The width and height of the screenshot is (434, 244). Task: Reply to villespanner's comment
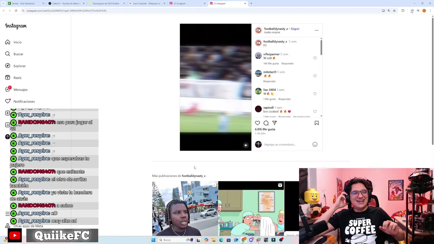(288, 63)
